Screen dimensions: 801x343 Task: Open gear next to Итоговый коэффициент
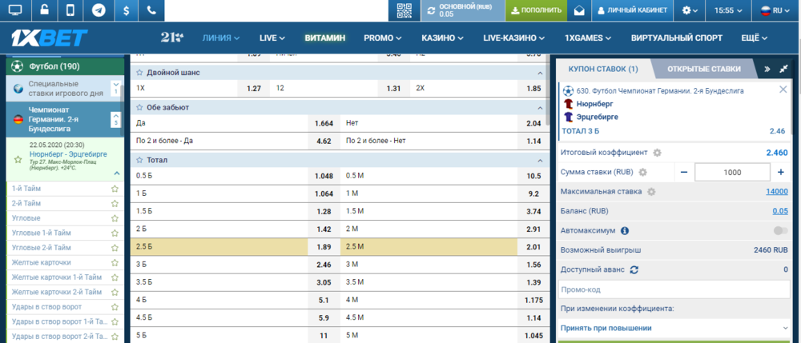point(657,153)
